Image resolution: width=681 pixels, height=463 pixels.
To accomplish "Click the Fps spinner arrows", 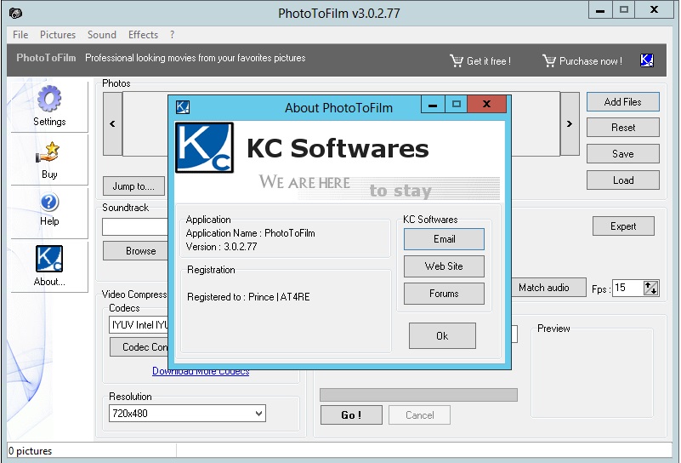I will (x=650, y=288).
